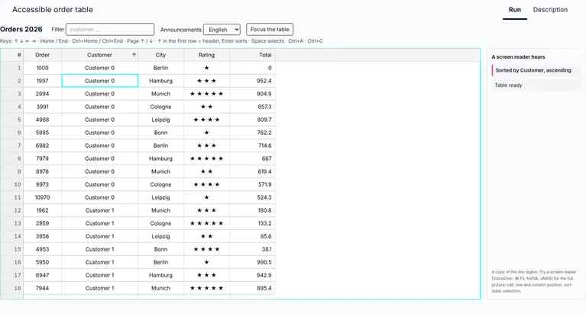
Task: Select order cell 6982
Action: point(42,146)
